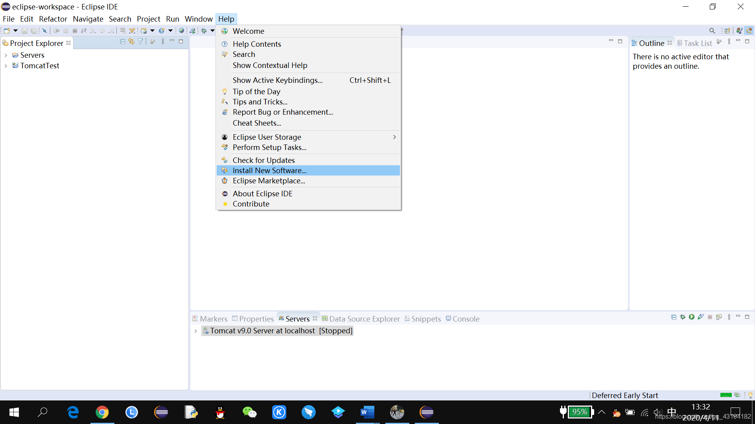Open Project Explorer filter icon
Viewport: 755px width, 424px height.
(140, 41)
